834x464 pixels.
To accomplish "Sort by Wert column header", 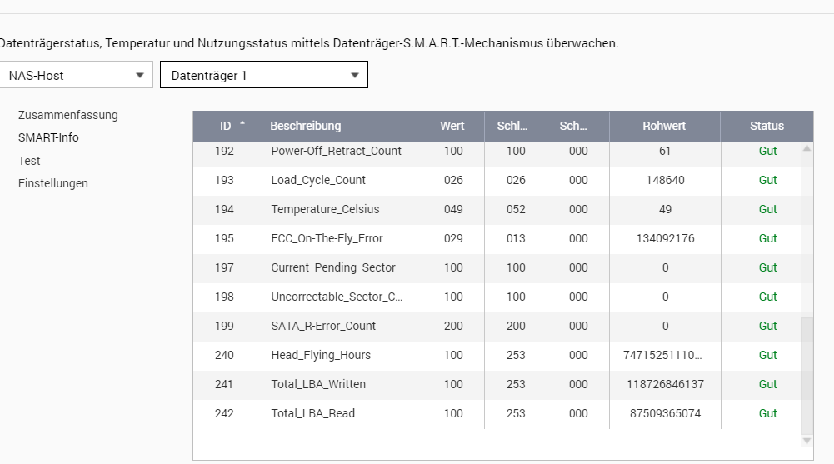I will click(x=452, y=126).
